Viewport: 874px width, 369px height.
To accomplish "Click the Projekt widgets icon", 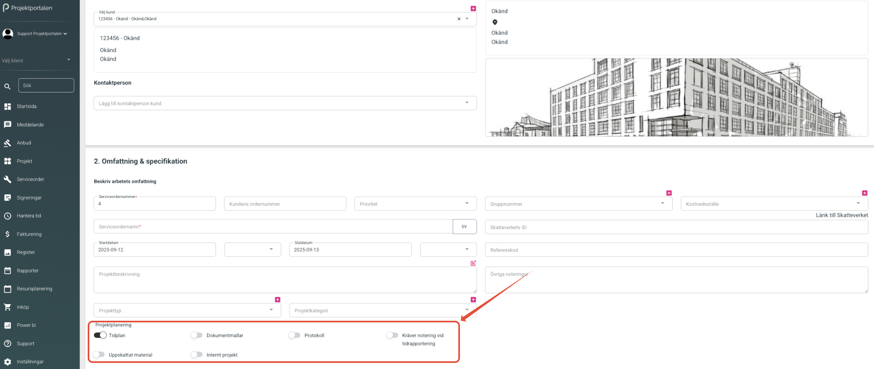I will 7,161.
